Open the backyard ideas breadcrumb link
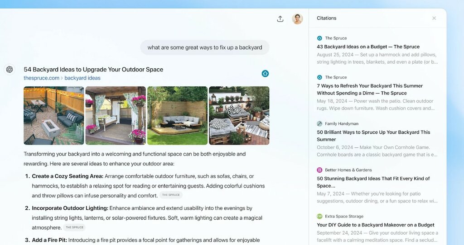 (x=82, y=78)
